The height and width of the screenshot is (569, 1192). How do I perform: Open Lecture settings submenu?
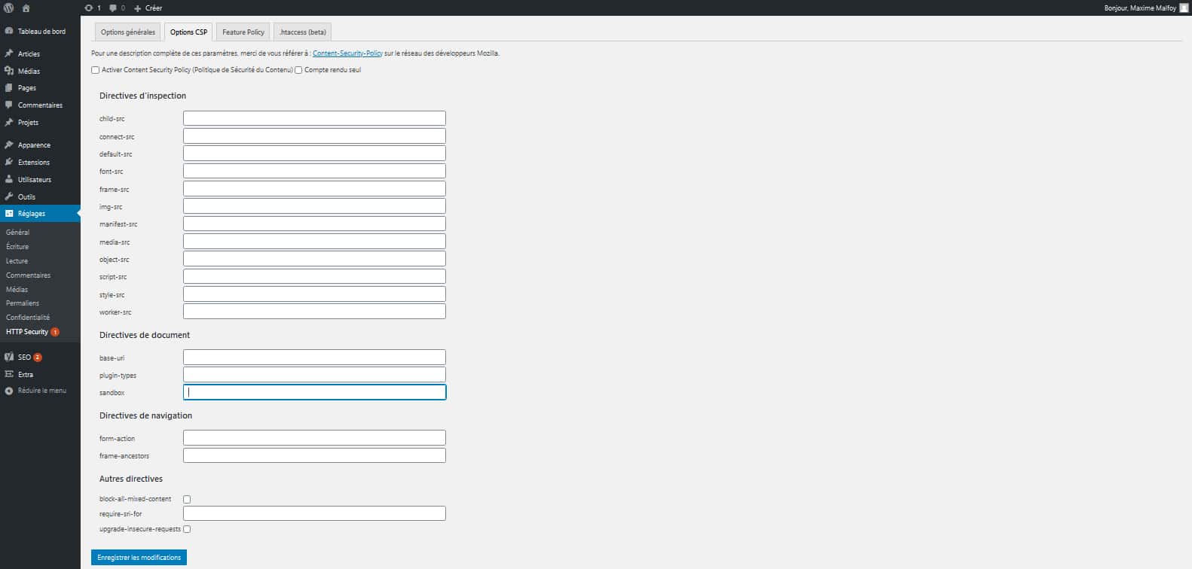17,261
